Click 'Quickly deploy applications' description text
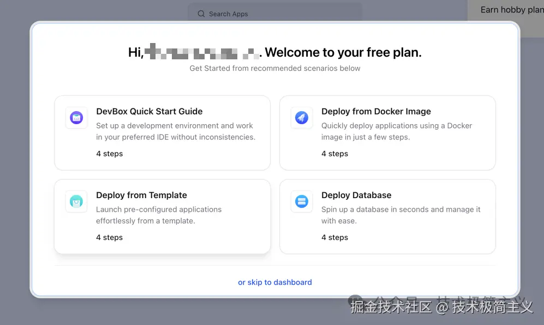This screenshot has height=325, width=544. 397,131
